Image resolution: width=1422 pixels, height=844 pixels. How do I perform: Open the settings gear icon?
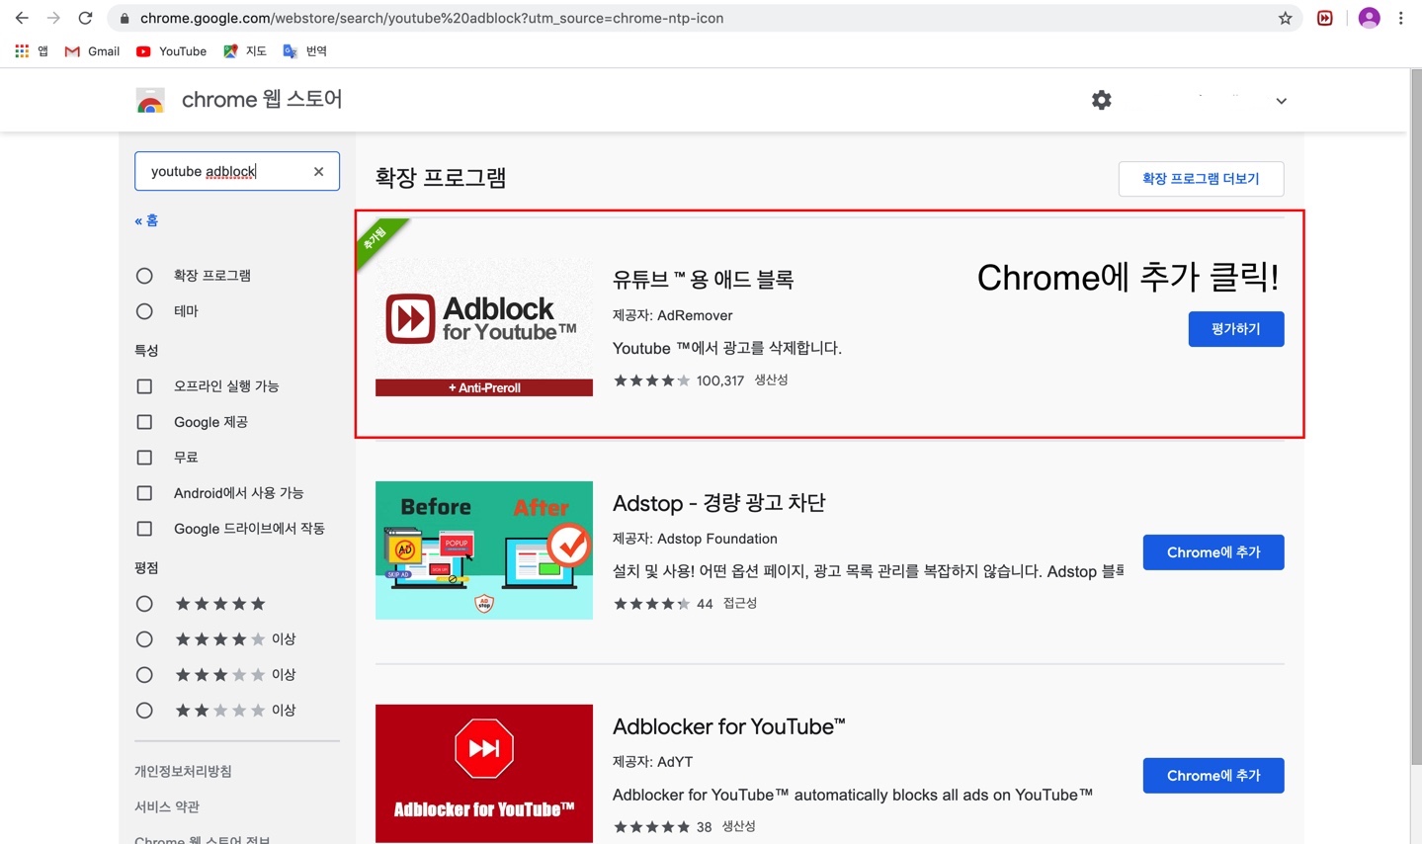pos(1101,100)
